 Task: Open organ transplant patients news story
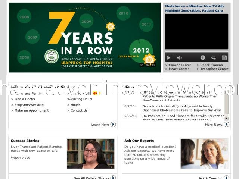tap(180, 96)
